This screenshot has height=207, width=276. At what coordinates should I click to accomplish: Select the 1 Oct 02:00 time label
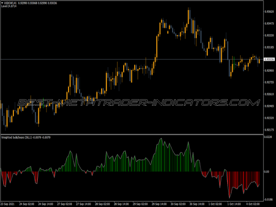coord(215,204)
